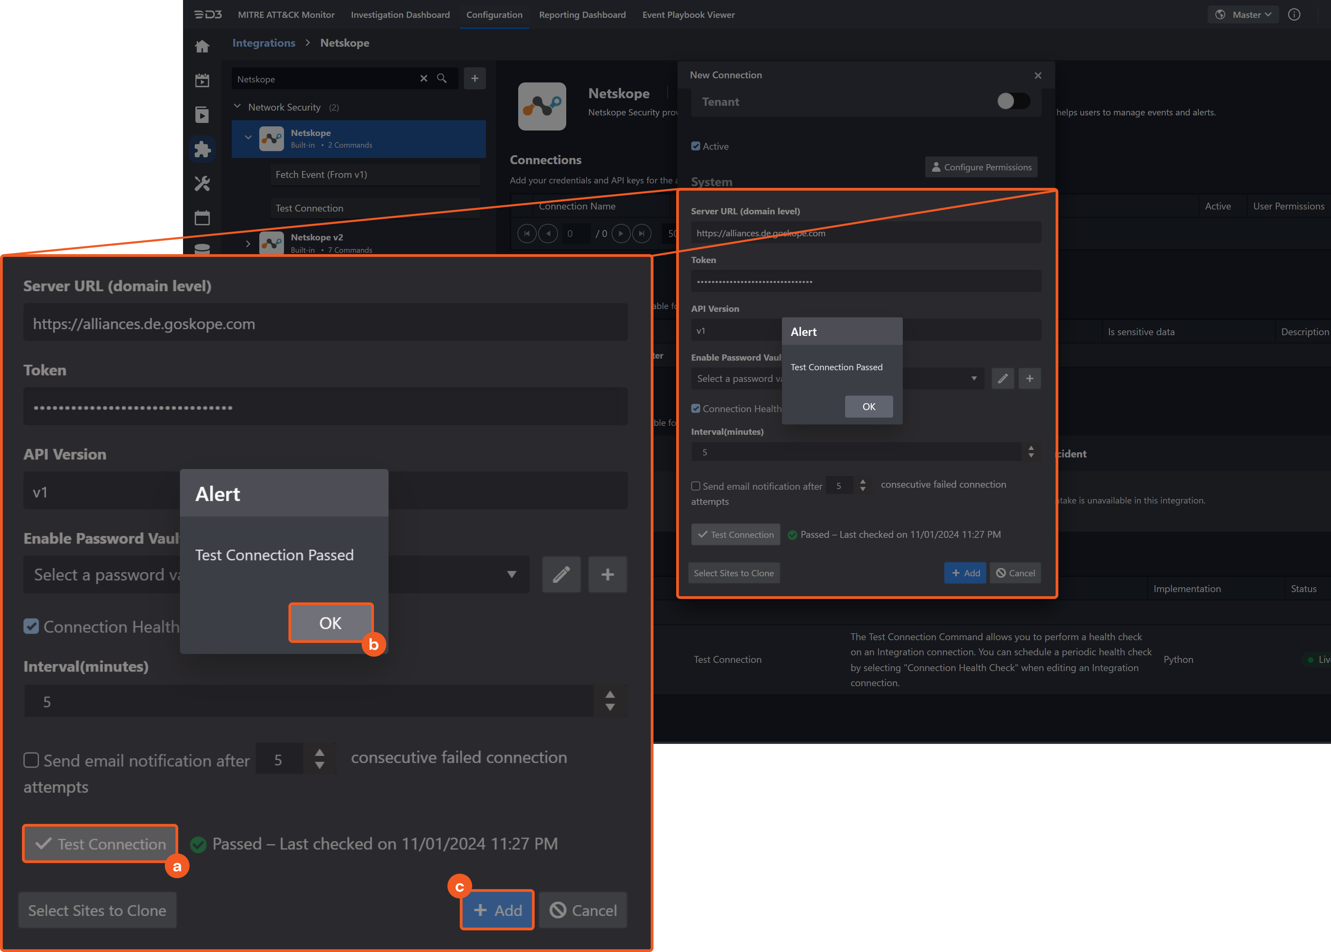1331x952 pixels.
Task: Click the plus button next to integration search
Action: click(x=475, y=79)
